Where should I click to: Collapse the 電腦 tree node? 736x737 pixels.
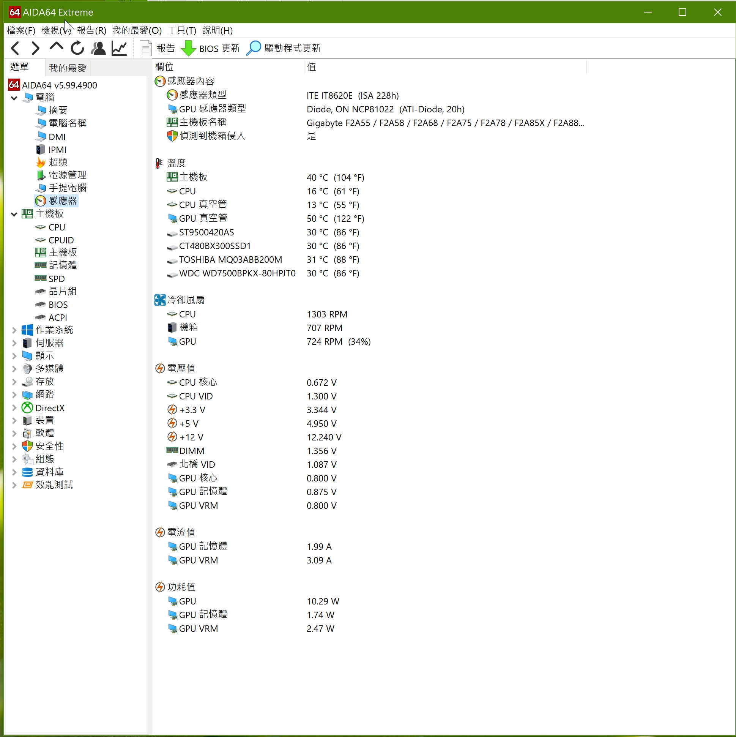14,98
